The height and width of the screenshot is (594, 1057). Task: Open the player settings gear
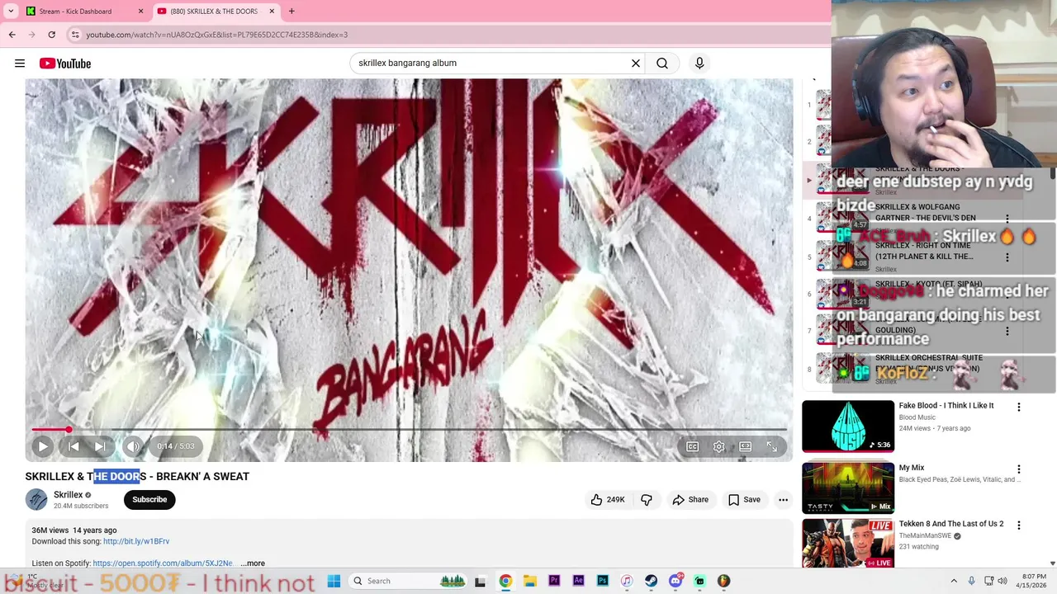(719, 446)
